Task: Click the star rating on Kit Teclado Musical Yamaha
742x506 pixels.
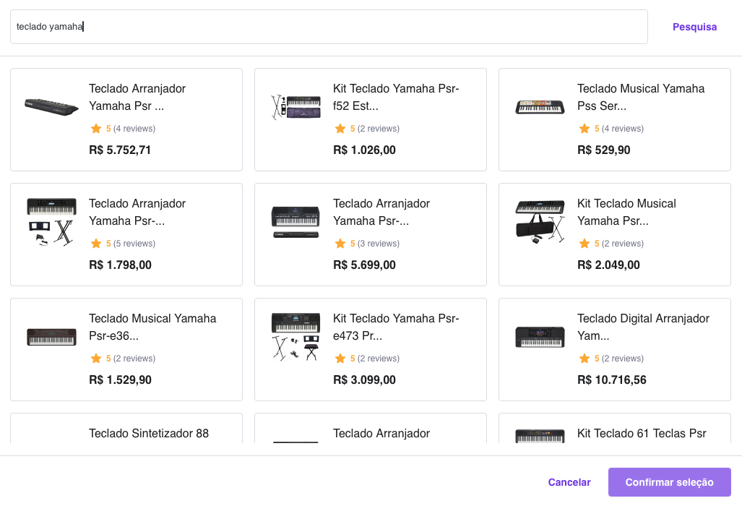Action: point(584,243)
